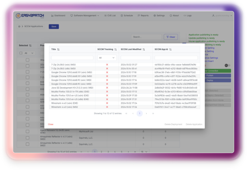The image size is (247, 170).
Task: Click the Title filter input field
Action: (72, 58)
